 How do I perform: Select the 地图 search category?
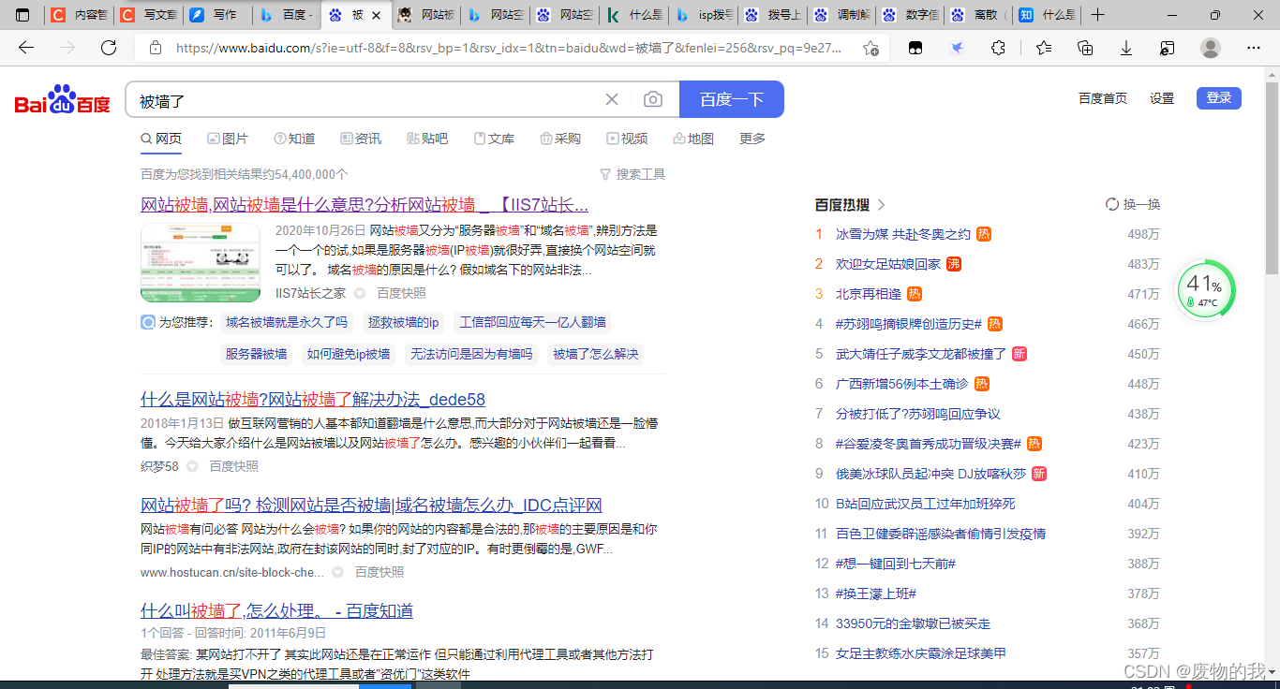[693, 139]
